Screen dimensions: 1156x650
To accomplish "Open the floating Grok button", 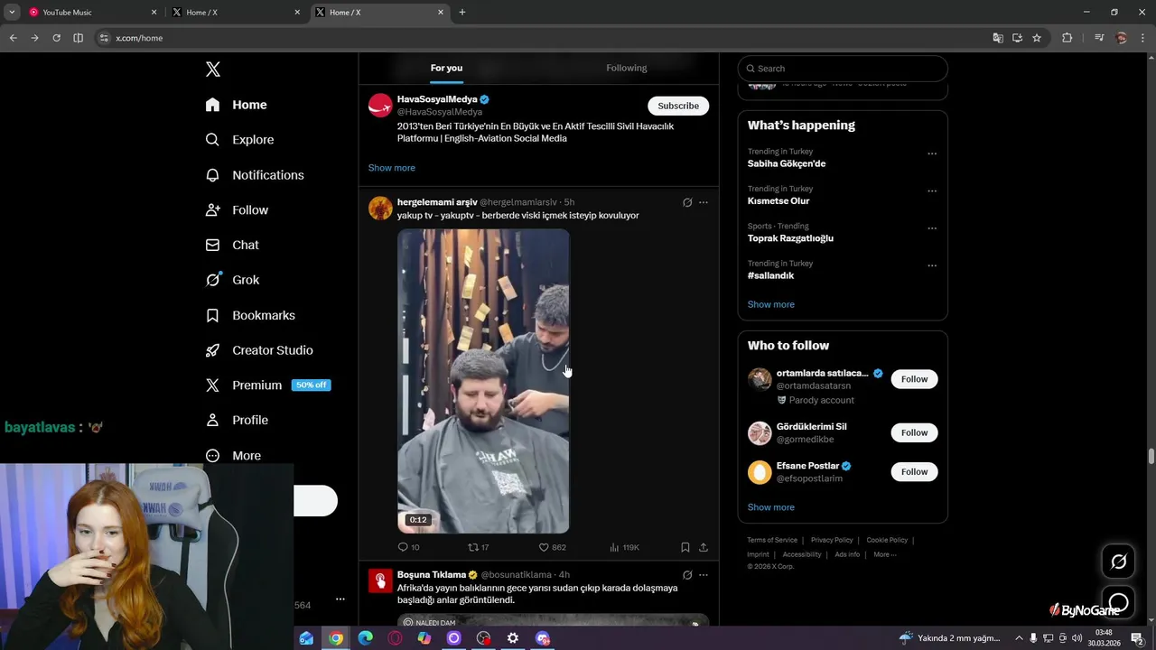I will (x=1119, y=562).
